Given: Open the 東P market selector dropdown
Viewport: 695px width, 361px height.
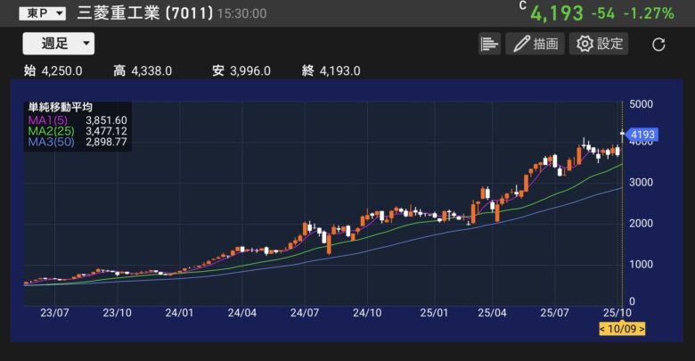Looking at the screenshot, I should 42,13.
